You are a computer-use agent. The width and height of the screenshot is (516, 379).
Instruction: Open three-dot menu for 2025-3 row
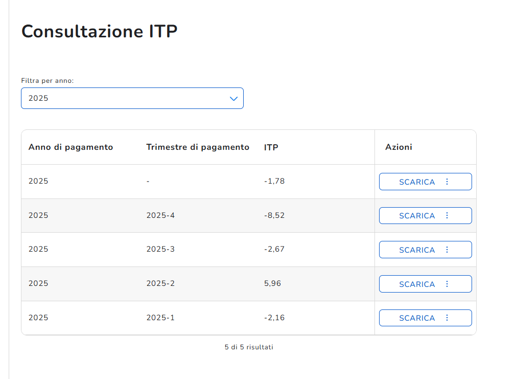(x=447, y=250)
